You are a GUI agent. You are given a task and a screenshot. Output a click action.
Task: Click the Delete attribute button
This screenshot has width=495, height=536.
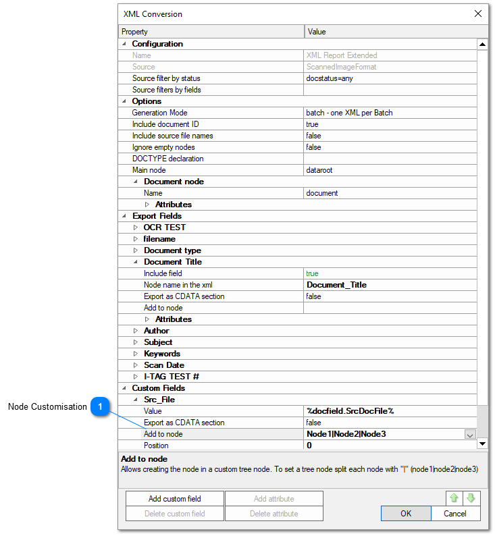pos(273,514)
